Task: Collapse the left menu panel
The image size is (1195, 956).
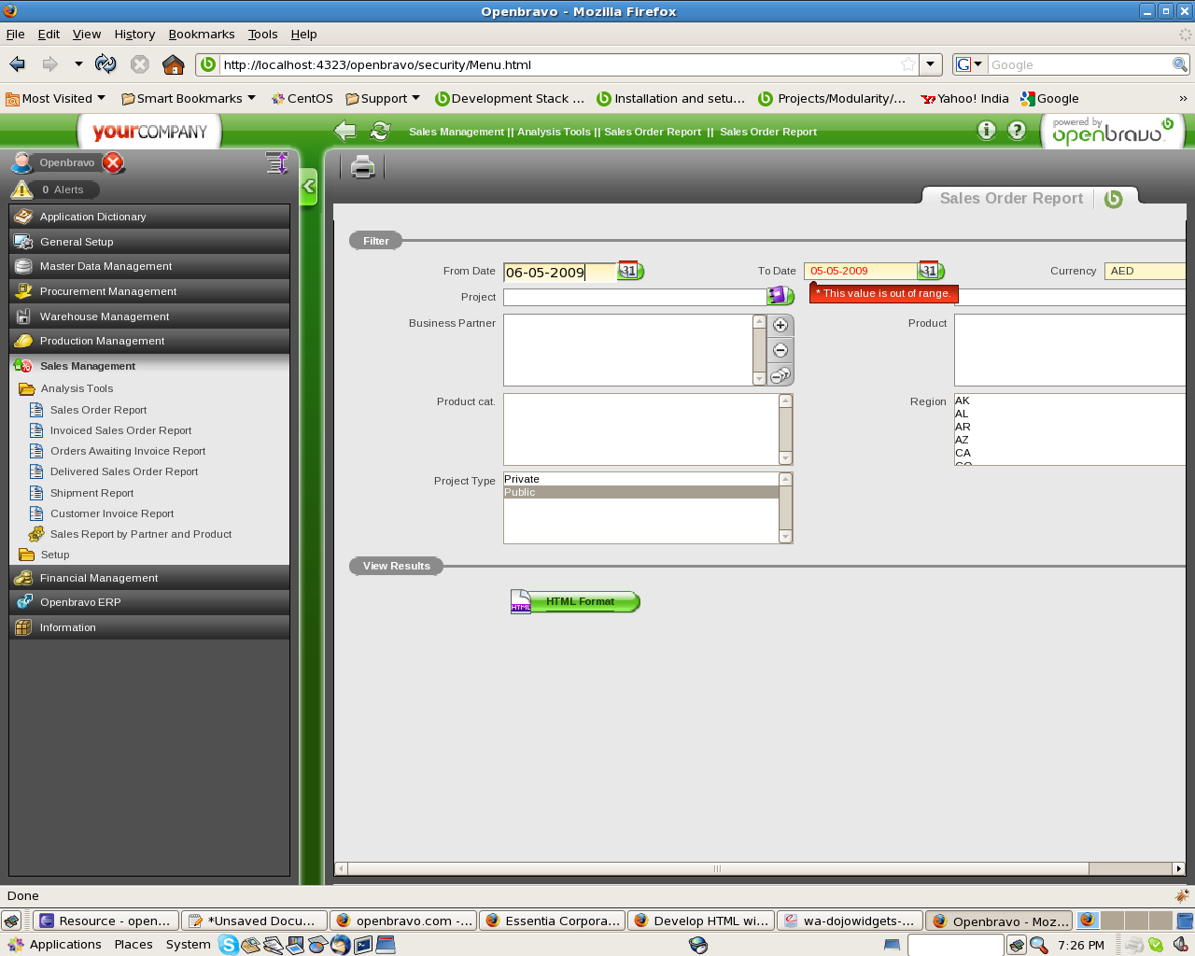Action: 309,187
